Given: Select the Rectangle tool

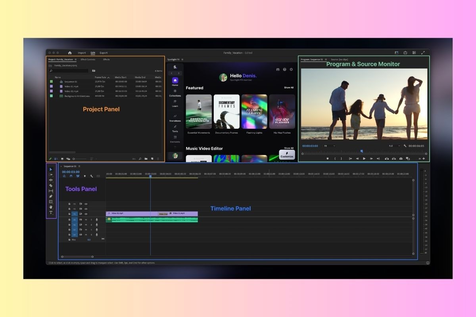Looking at the screenshot, I should click(51, 202).
